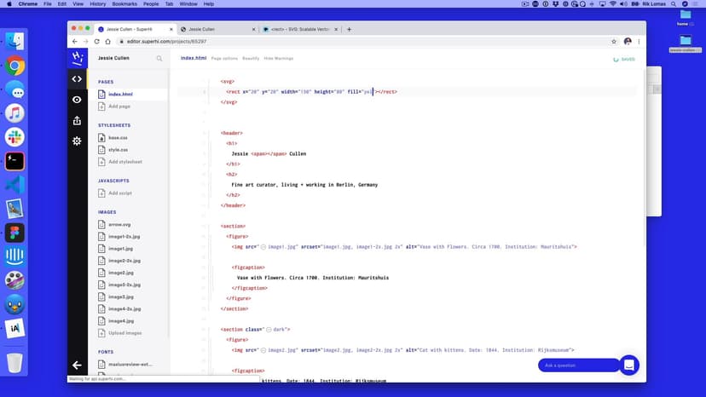
Task: Click Add page in Pages section
Action: (119, 106)
